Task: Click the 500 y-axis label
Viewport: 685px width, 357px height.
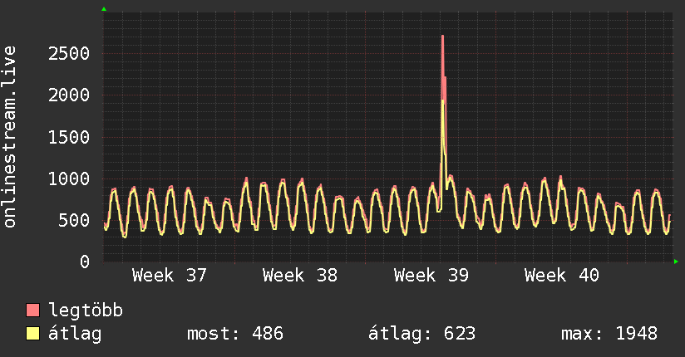Action: click(x=74, y=220)
